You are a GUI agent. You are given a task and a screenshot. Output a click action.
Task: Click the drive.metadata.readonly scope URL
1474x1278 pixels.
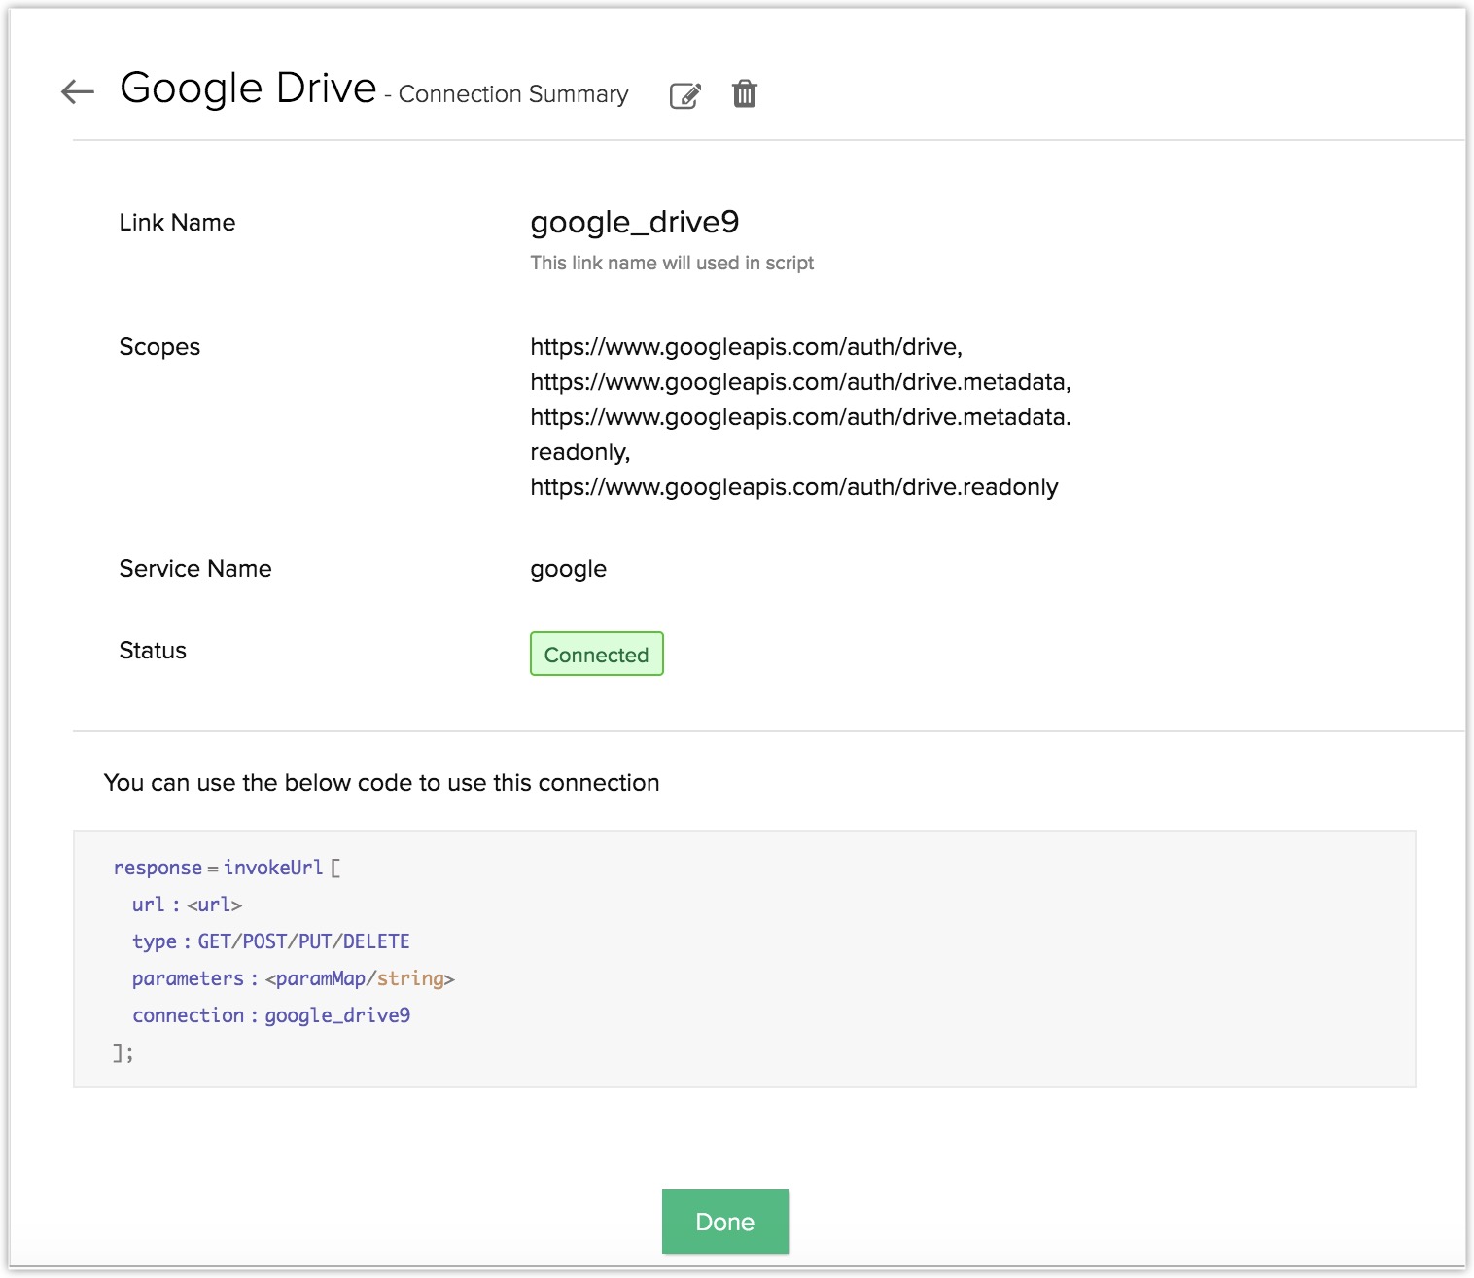tap(799, 417)
